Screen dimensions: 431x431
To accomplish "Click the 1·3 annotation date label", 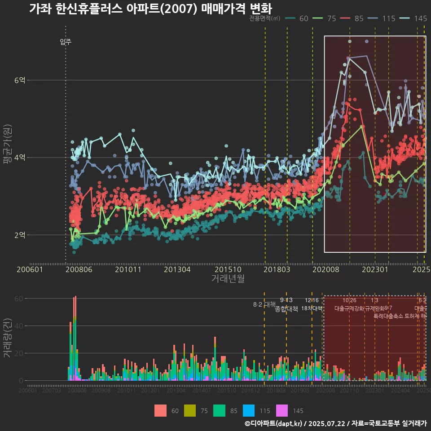I will pyautogui.click(x=374, y=300).
